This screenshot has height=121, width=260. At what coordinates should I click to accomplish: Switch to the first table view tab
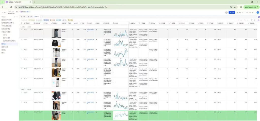[x=23, y=17]
